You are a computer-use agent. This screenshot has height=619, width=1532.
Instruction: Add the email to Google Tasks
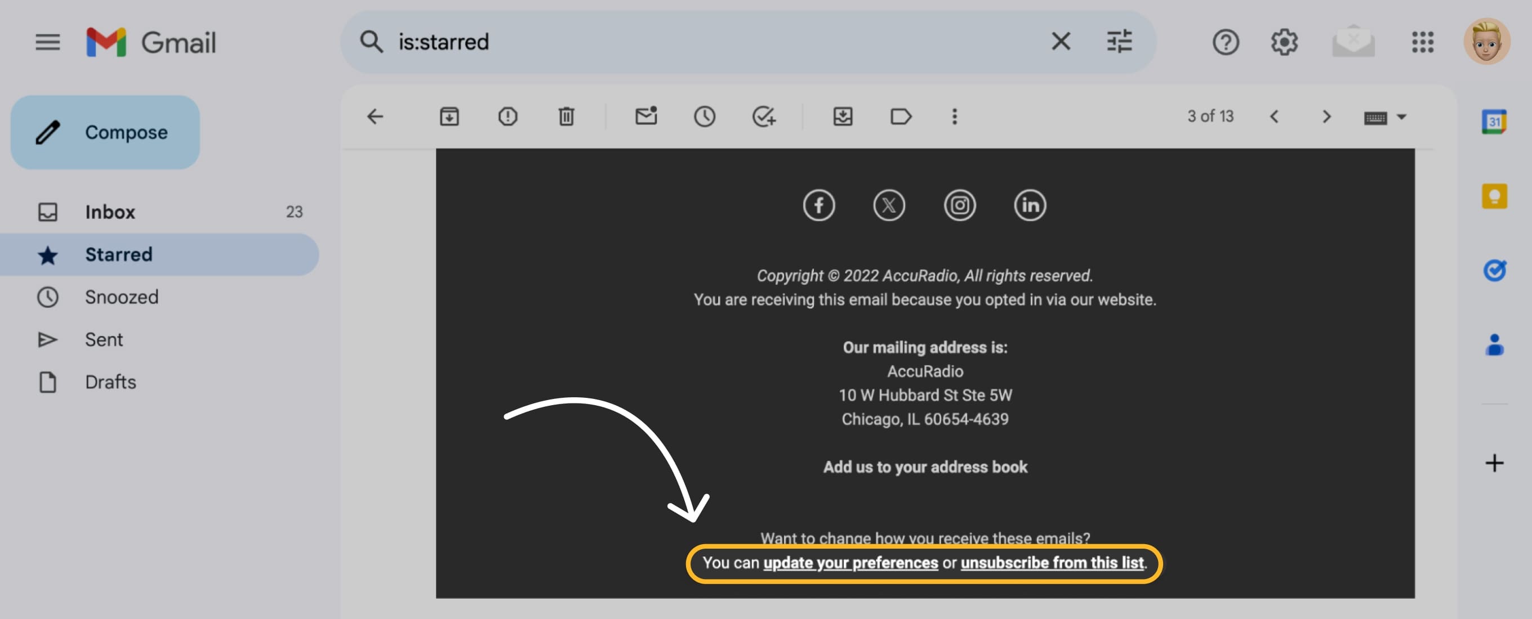click(765, 116)
